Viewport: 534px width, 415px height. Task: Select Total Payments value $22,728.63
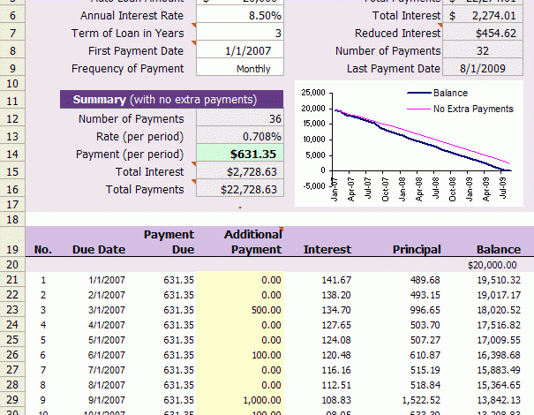click(240, 190)
